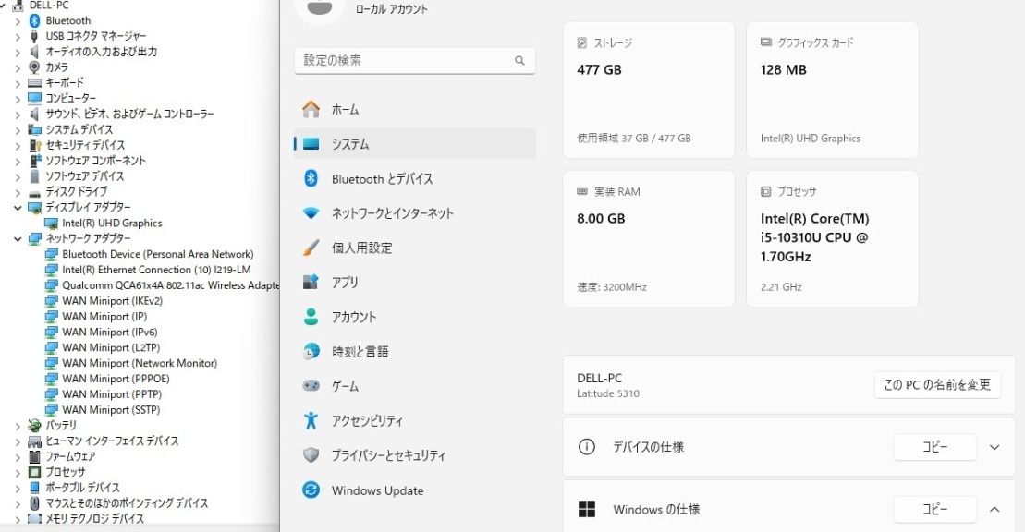The height and width of the screenshot is (532, 1025).
Task: Click the 時刻と言語 clock globe icon
Action: 311,352
